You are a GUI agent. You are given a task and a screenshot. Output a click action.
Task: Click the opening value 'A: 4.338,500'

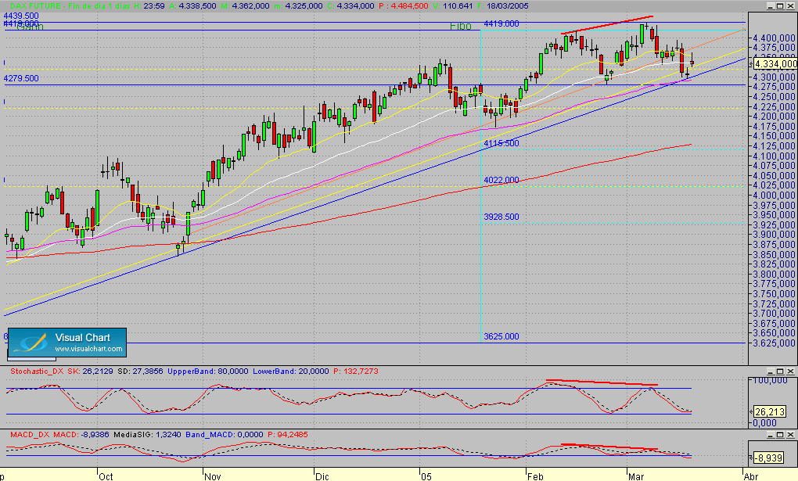point(192,6)
